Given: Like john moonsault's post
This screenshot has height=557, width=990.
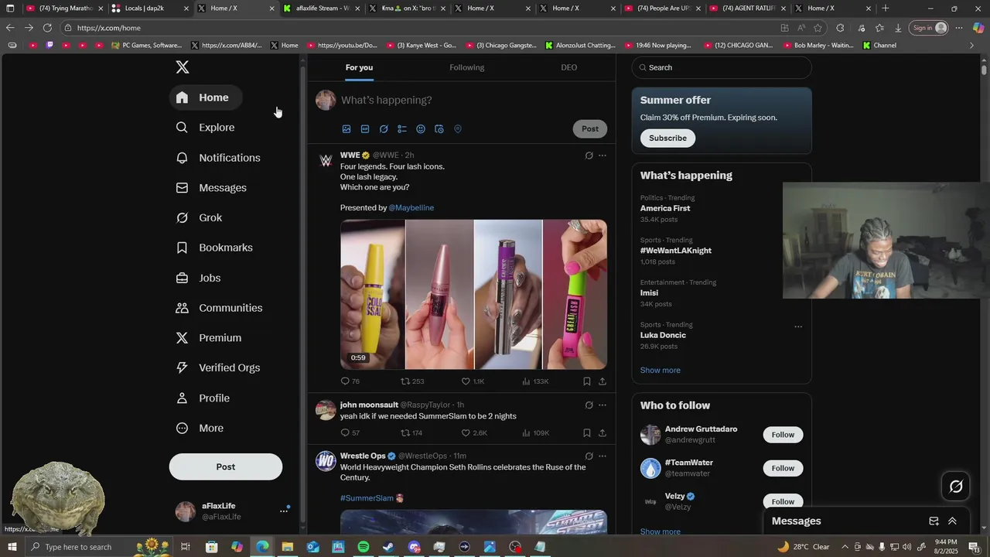Looking at the screenshot, I should [x=473, y=433].
